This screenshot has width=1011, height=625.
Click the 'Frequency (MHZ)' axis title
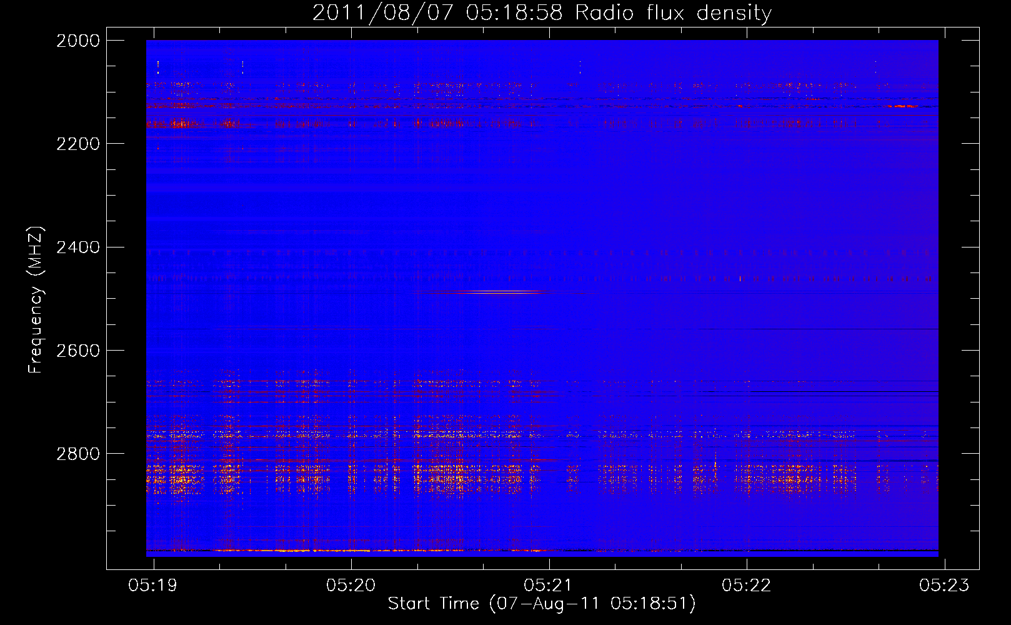(36, 300)
